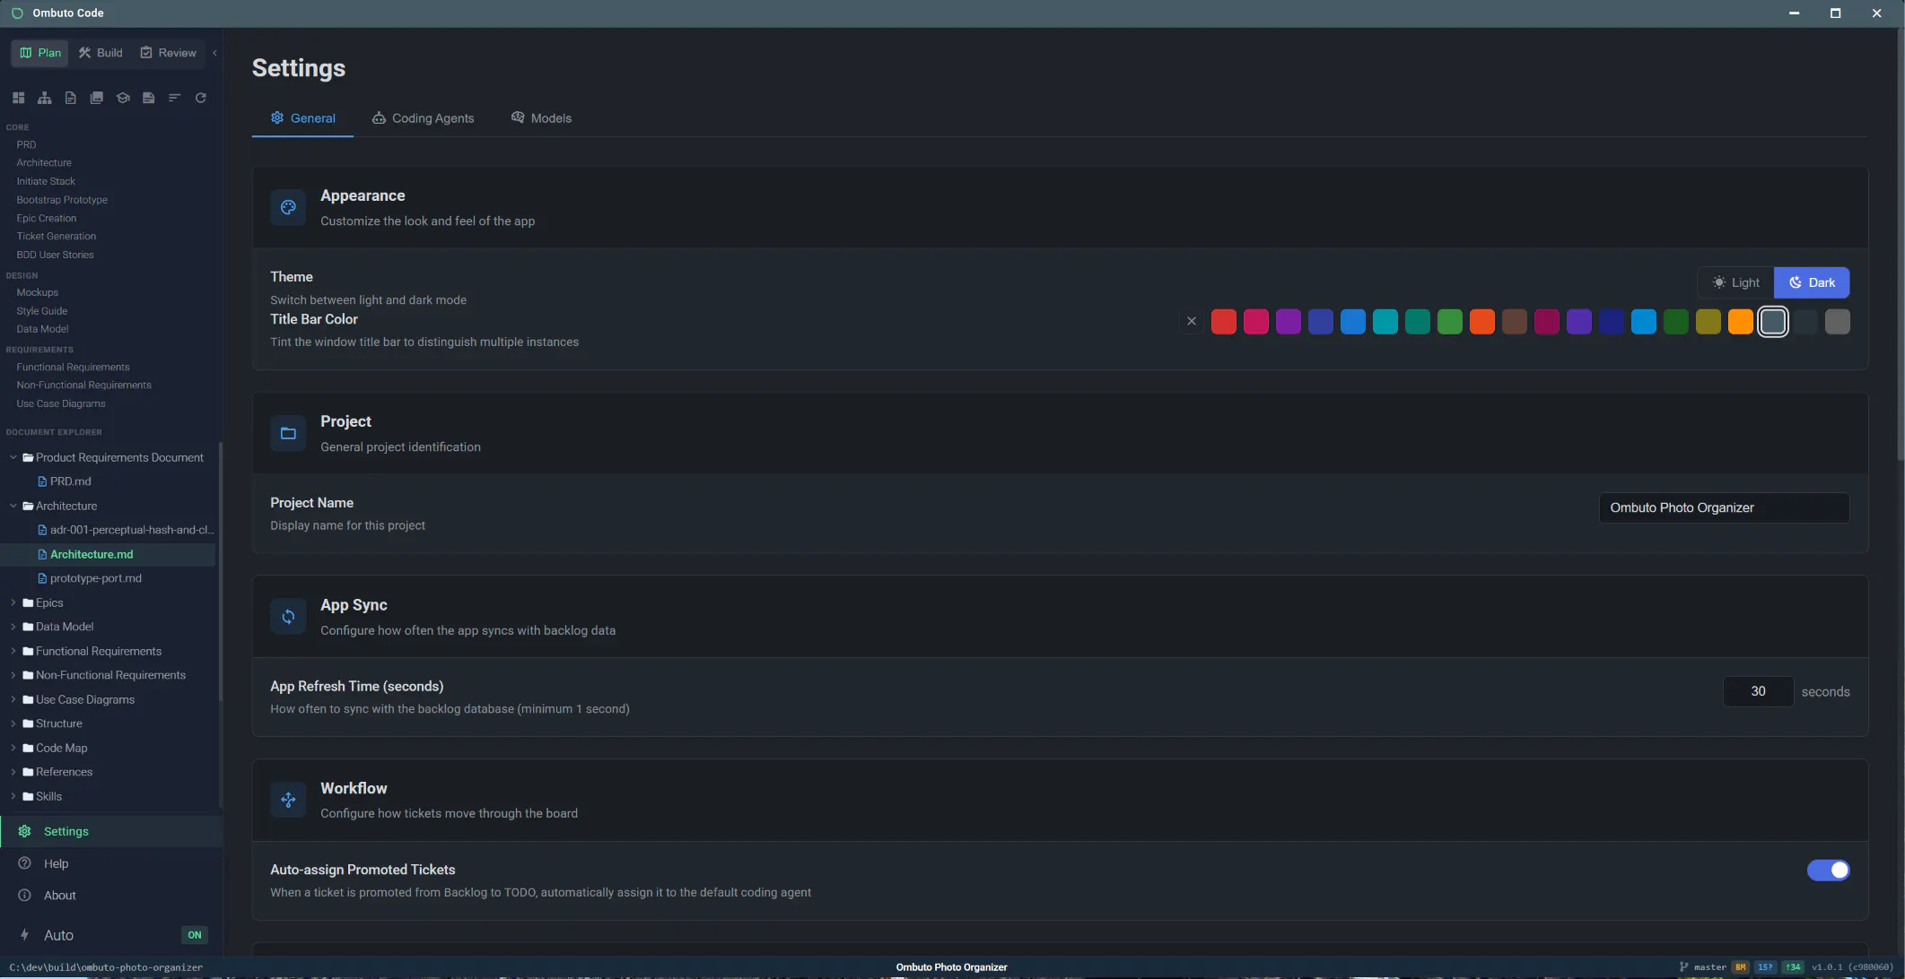The height and width of the screenshot is (979, 1905).
Task: Click the graduation cap toolbar icon
Action: tap(123, 98)
